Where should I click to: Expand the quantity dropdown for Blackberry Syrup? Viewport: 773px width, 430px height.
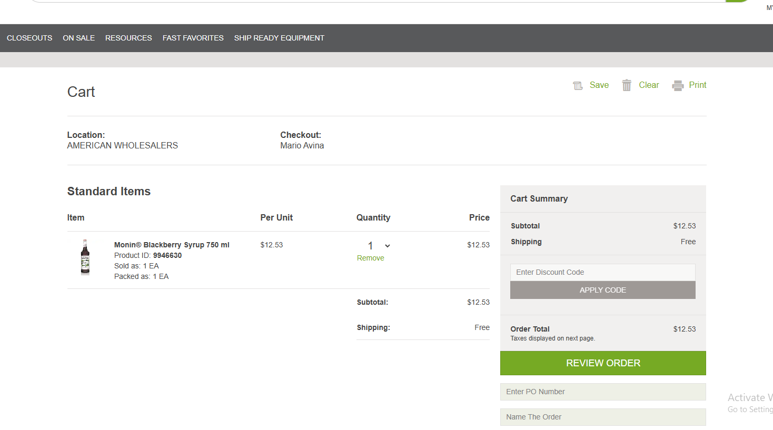coord(379,246)
